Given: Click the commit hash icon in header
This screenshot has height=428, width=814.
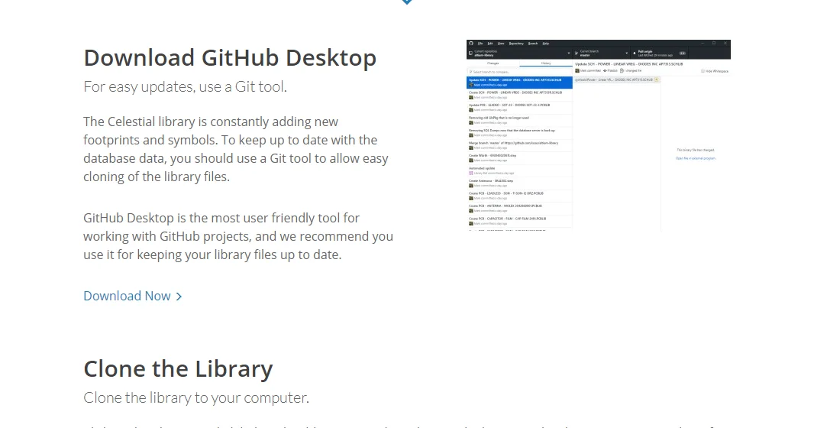Looking at the screenshot, I should click(x=605, y=70).
